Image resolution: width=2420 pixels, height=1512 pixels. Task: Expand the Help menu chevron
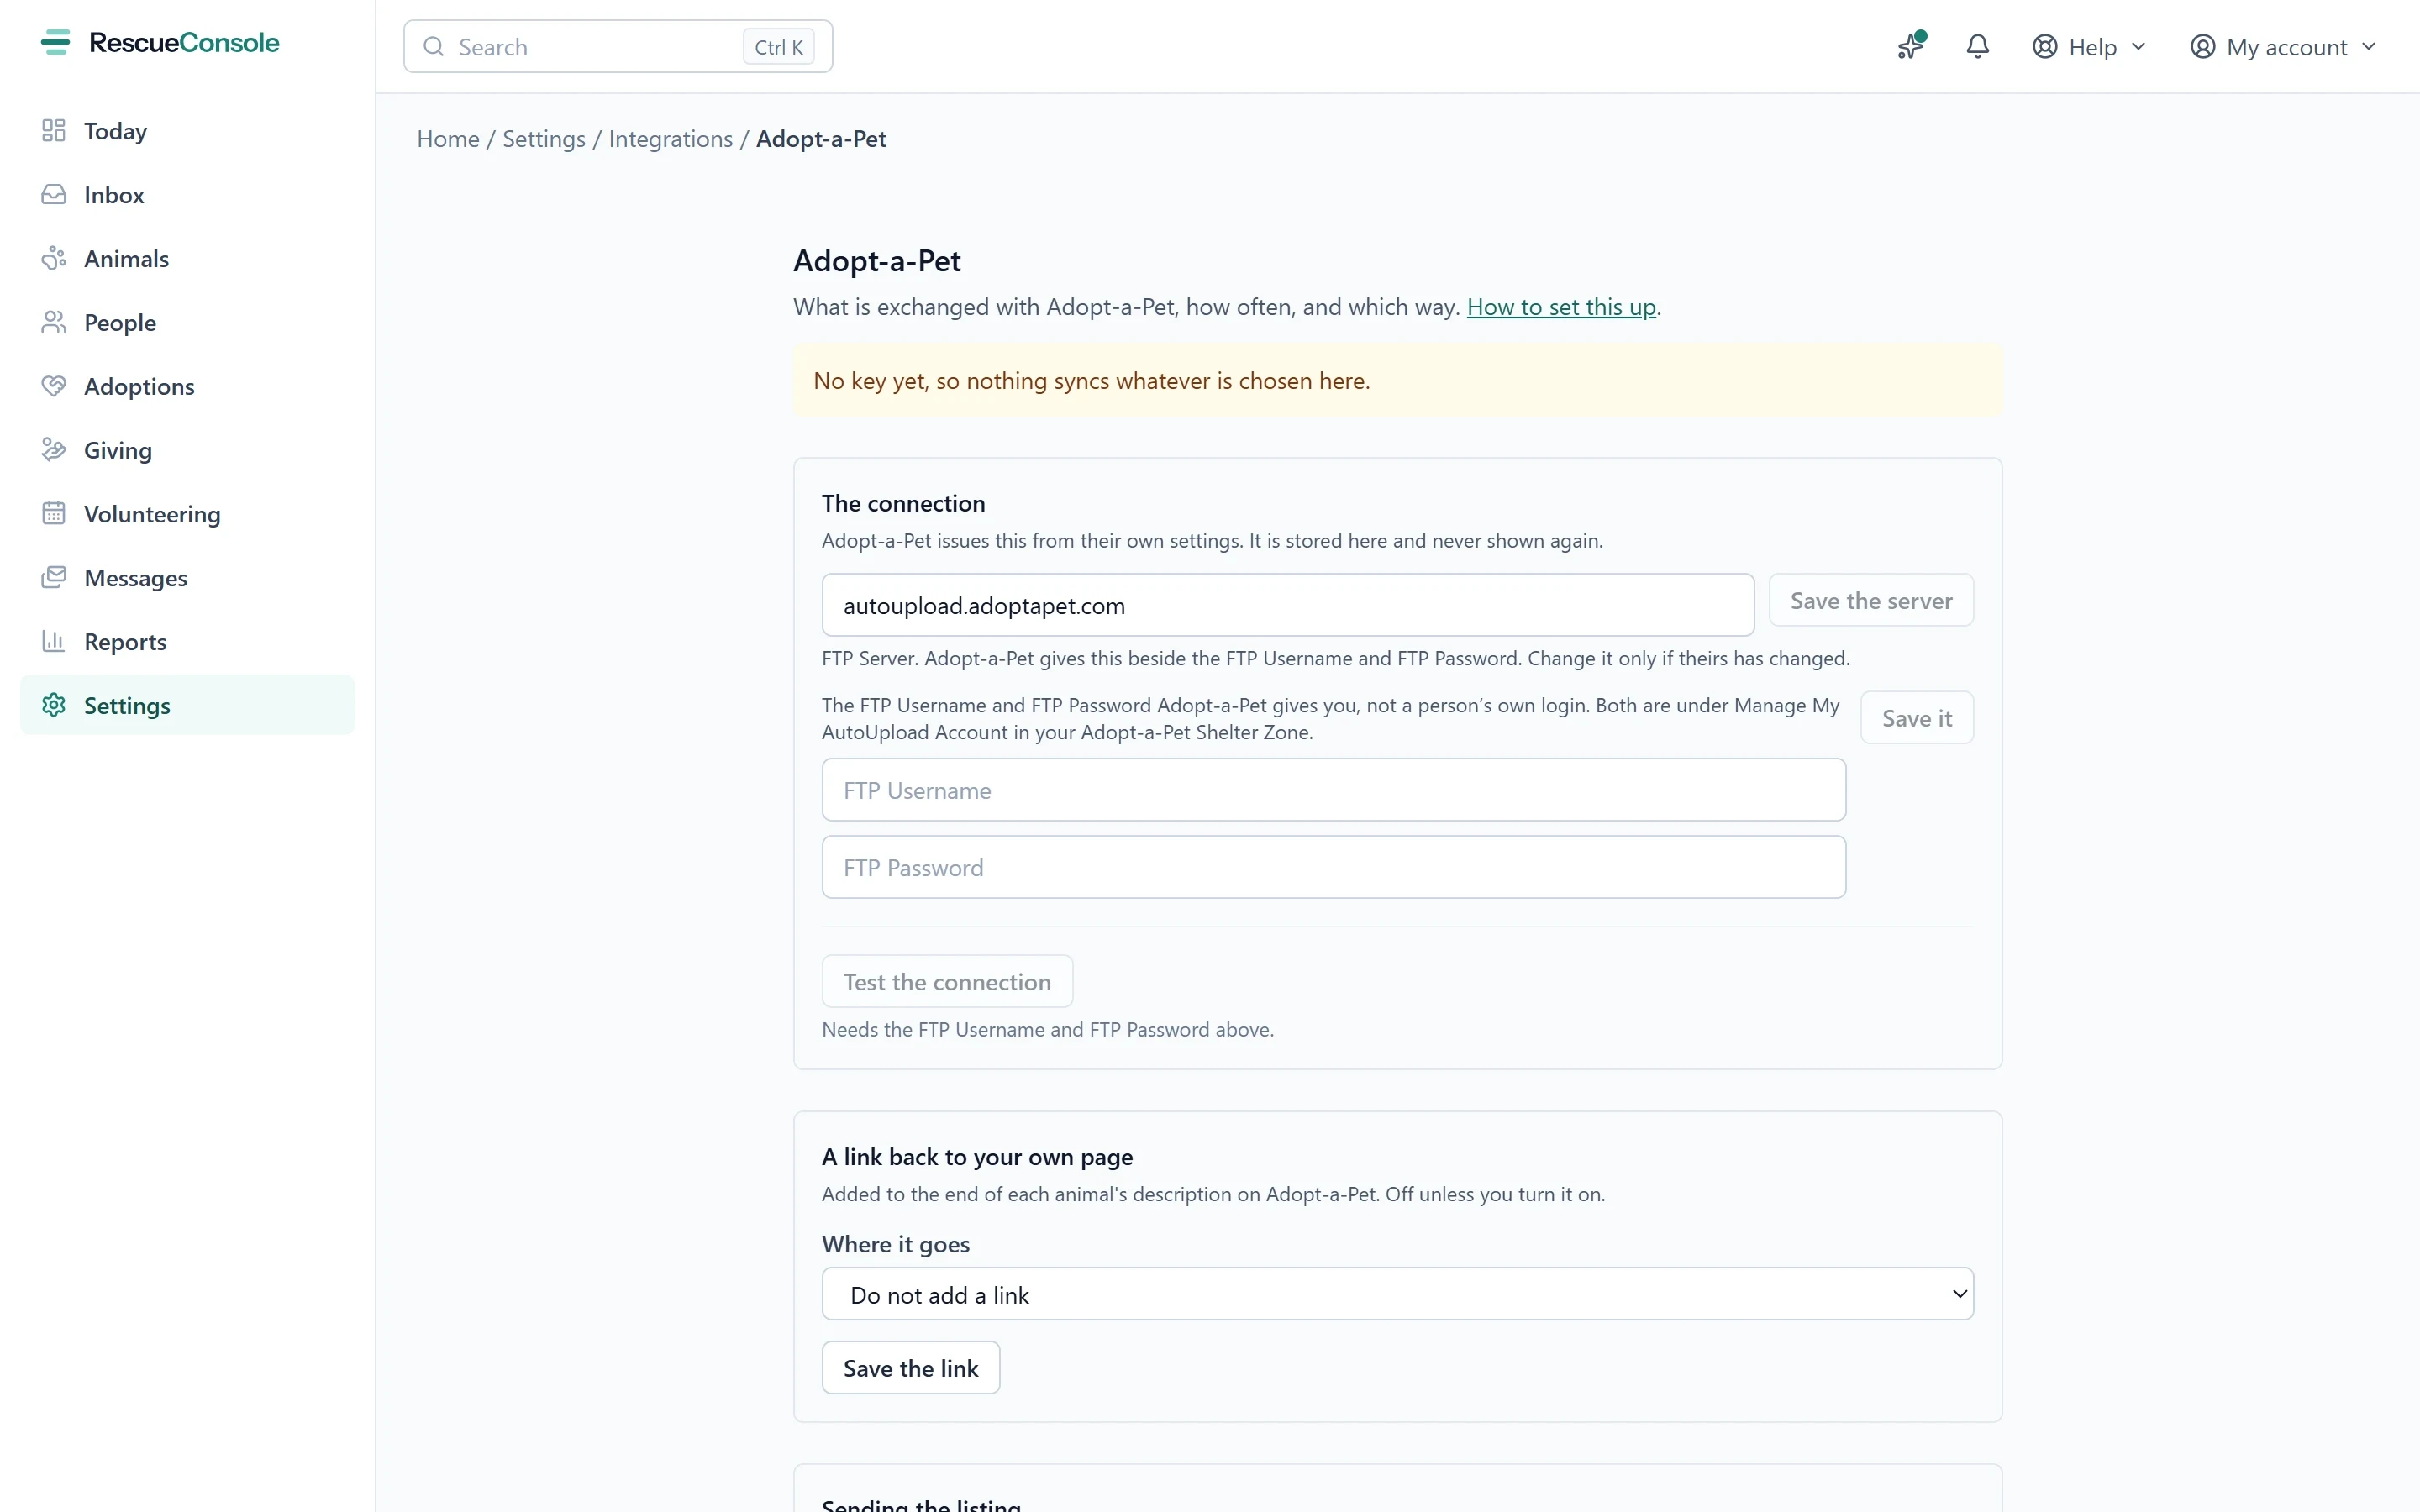(2139, 47)
